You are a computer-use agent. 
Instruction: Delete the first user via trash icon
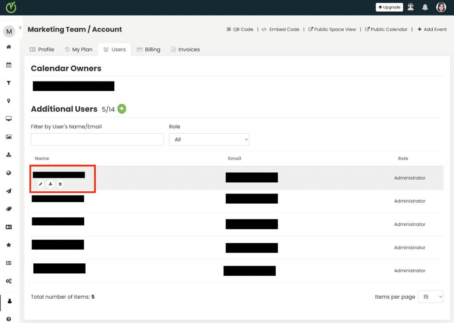coord(61,184)
